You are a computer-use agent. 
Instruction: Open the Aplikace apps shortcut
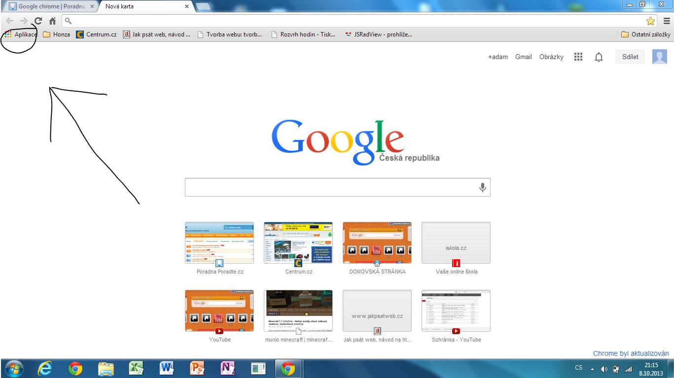pyautogui.click(x=21, y=34)
